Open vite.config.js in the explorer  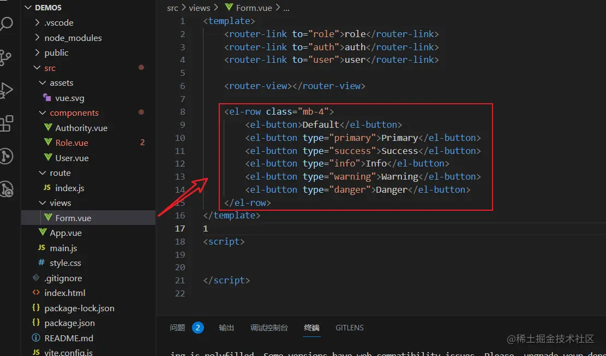[x=68, y=352]
